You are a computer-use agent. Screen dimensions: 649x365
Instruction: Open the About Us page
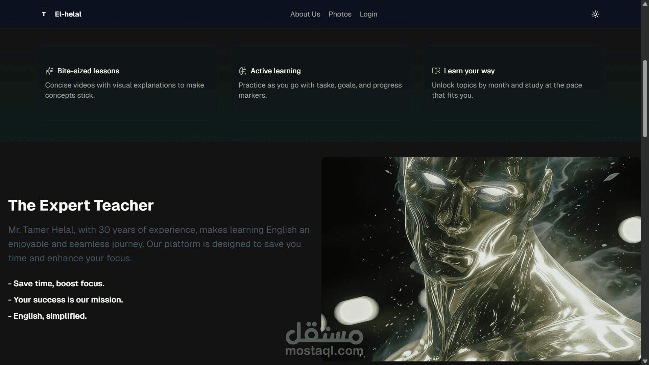[x=305, y=14]
